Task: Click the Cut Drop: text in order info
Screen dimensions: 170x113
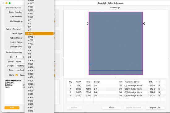Action: pyautogui.click(x=9, y=85)
